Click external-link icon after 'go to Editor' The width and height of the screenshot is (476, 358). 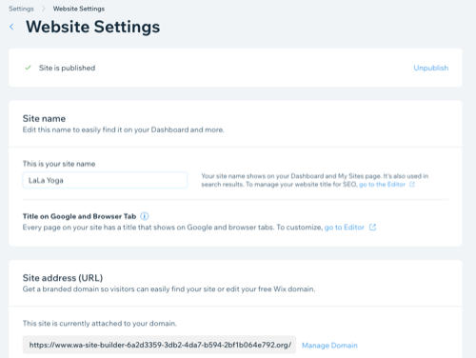pyautogui.click(x=372, y=228)
